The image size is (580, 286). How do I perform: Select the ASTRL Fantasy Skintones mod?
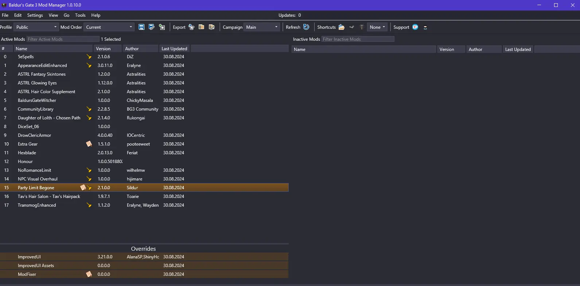coord(144,74)
